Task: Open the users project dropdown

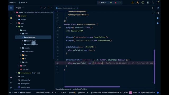Action: tap(12, 3)
